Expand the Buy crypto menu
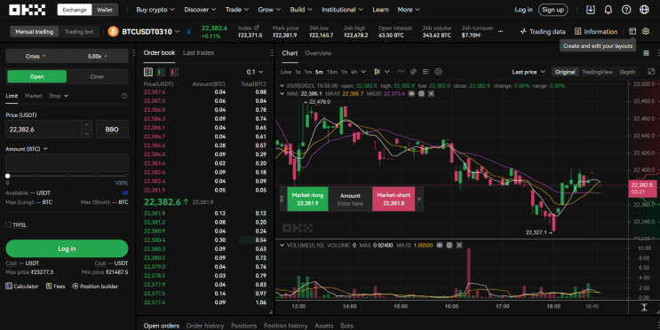660x330 pixels. pyautogui.click(x=155, y=10)
